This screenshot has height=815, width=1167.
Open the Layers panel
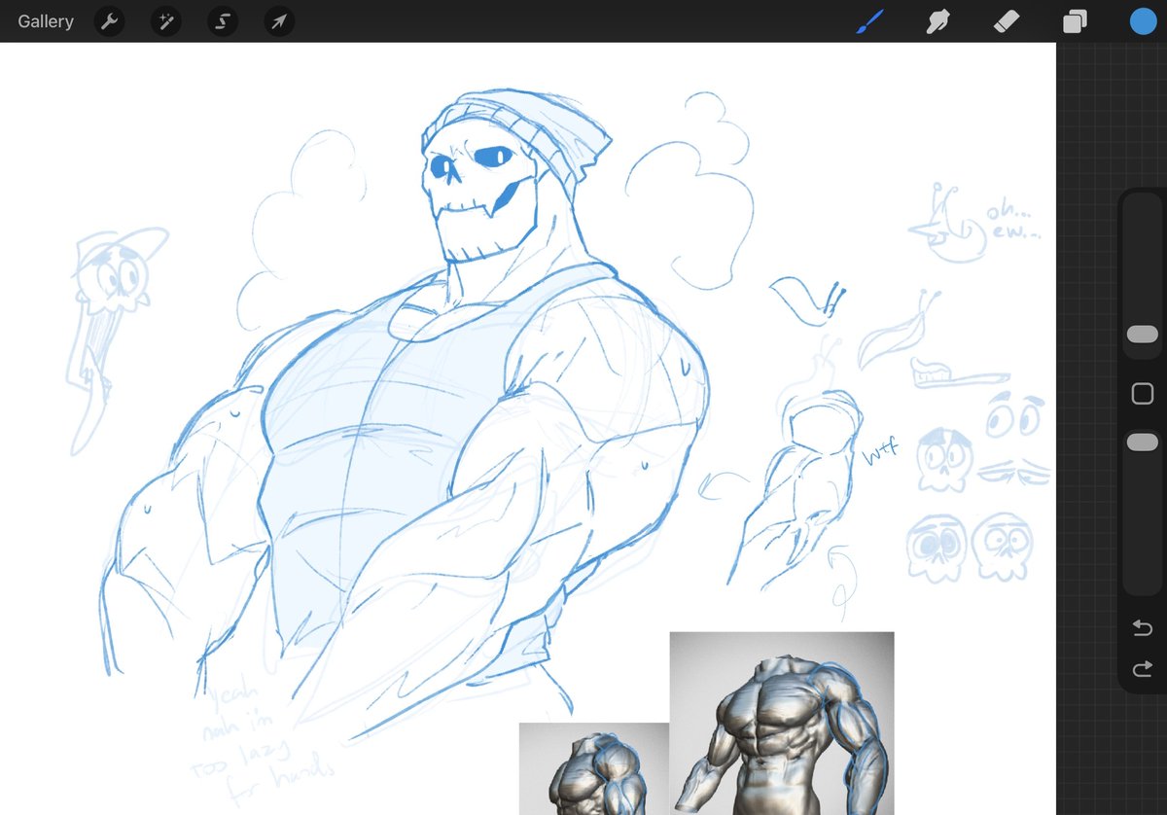1075,21
